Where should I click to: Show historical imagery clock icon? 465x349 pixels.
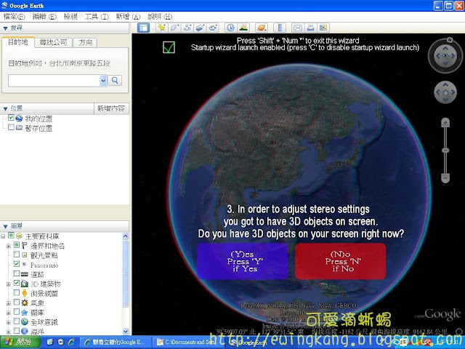(230, 28)
